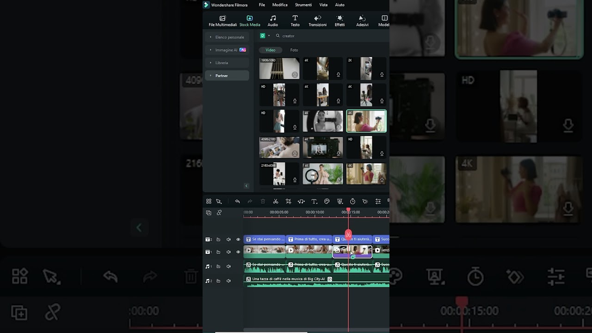Download the 2K phone stock clip
Screen dimensions: 592x333
point(382,74)
